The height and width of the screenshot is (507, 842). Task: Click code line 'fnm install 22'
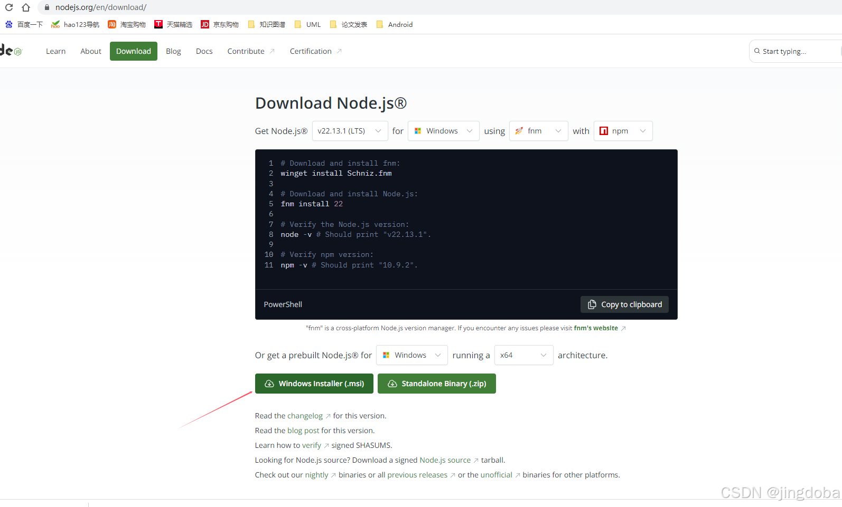point(312,204)
